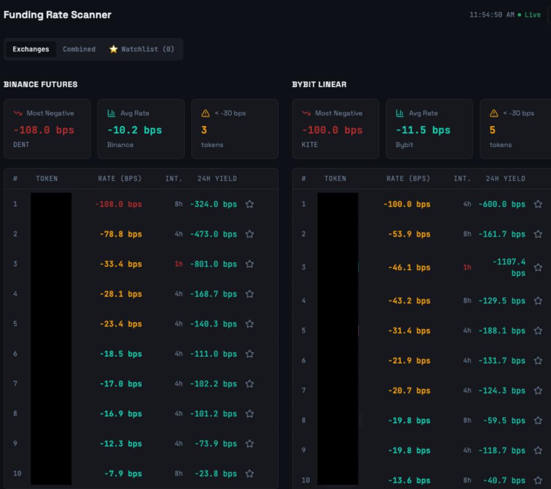
Task: Sort Bybit table by TOKEN header
Action: 335,178
